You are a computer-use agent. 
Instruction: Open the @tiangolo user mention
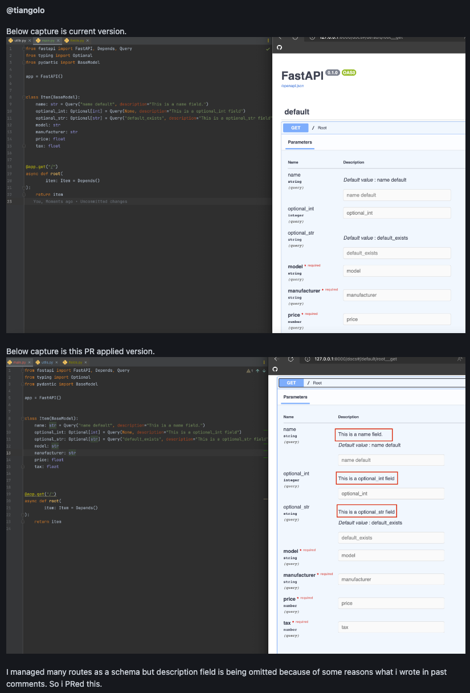[26, 10]
